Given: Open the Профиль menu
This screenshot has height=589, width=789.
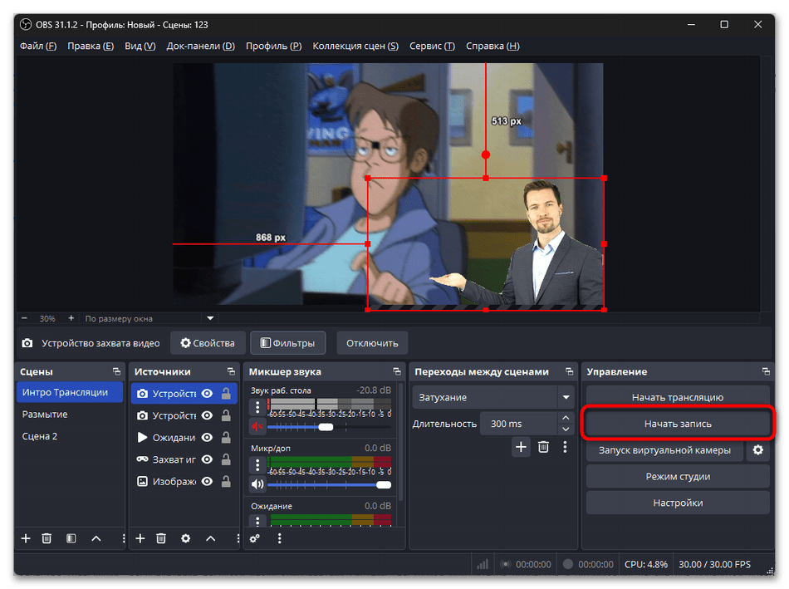Looking at the screenshot, I should pyautogui.click(x=274, y=46).
